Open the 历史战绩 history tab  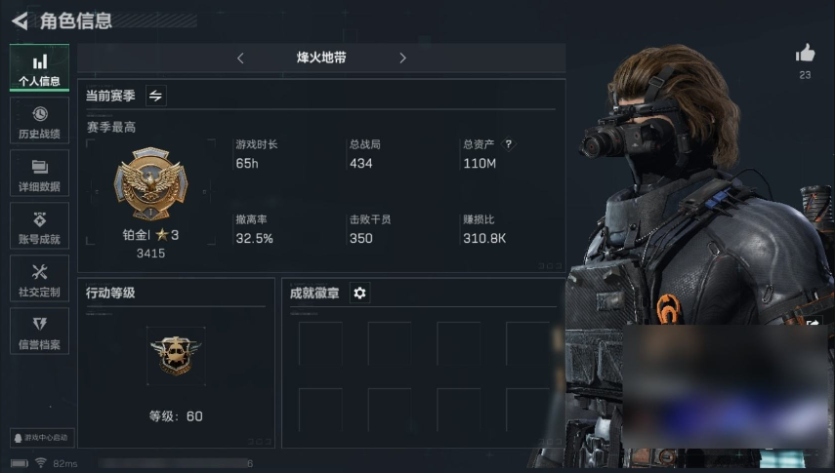click(39, 121)
